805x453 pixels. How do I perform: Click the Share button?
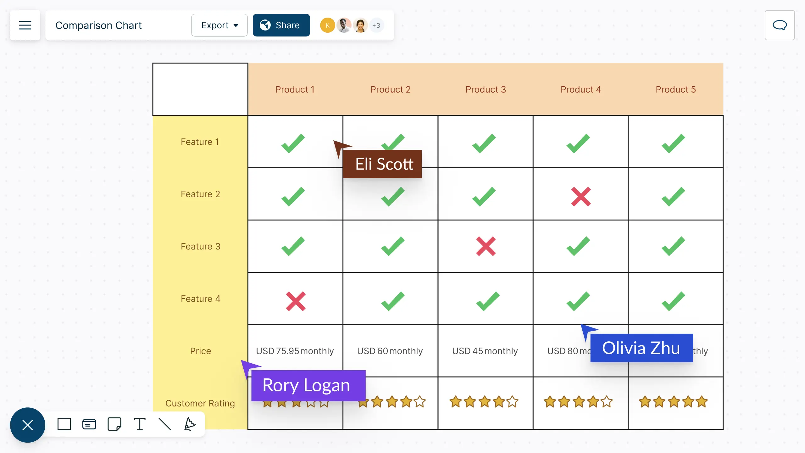281,25
